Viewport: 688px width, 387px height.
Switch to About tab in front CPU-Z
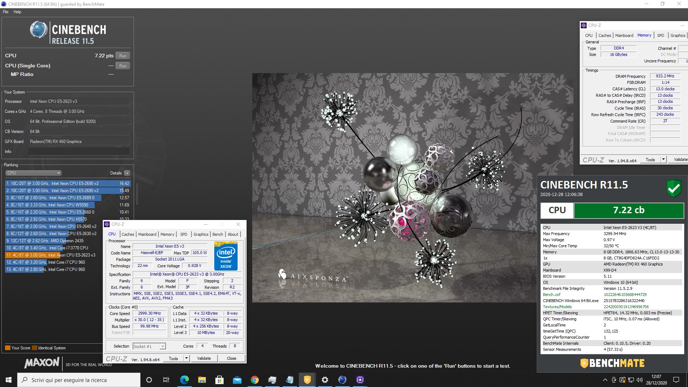pyautogui.click(x=233, y=234)
